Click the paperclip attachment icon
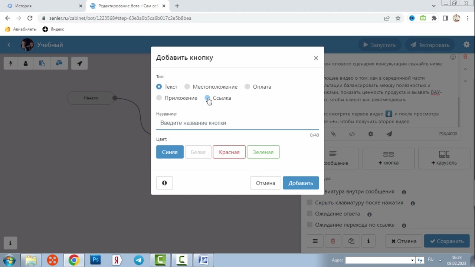Screen dimensions: 475x267 (x=333, y=134)
